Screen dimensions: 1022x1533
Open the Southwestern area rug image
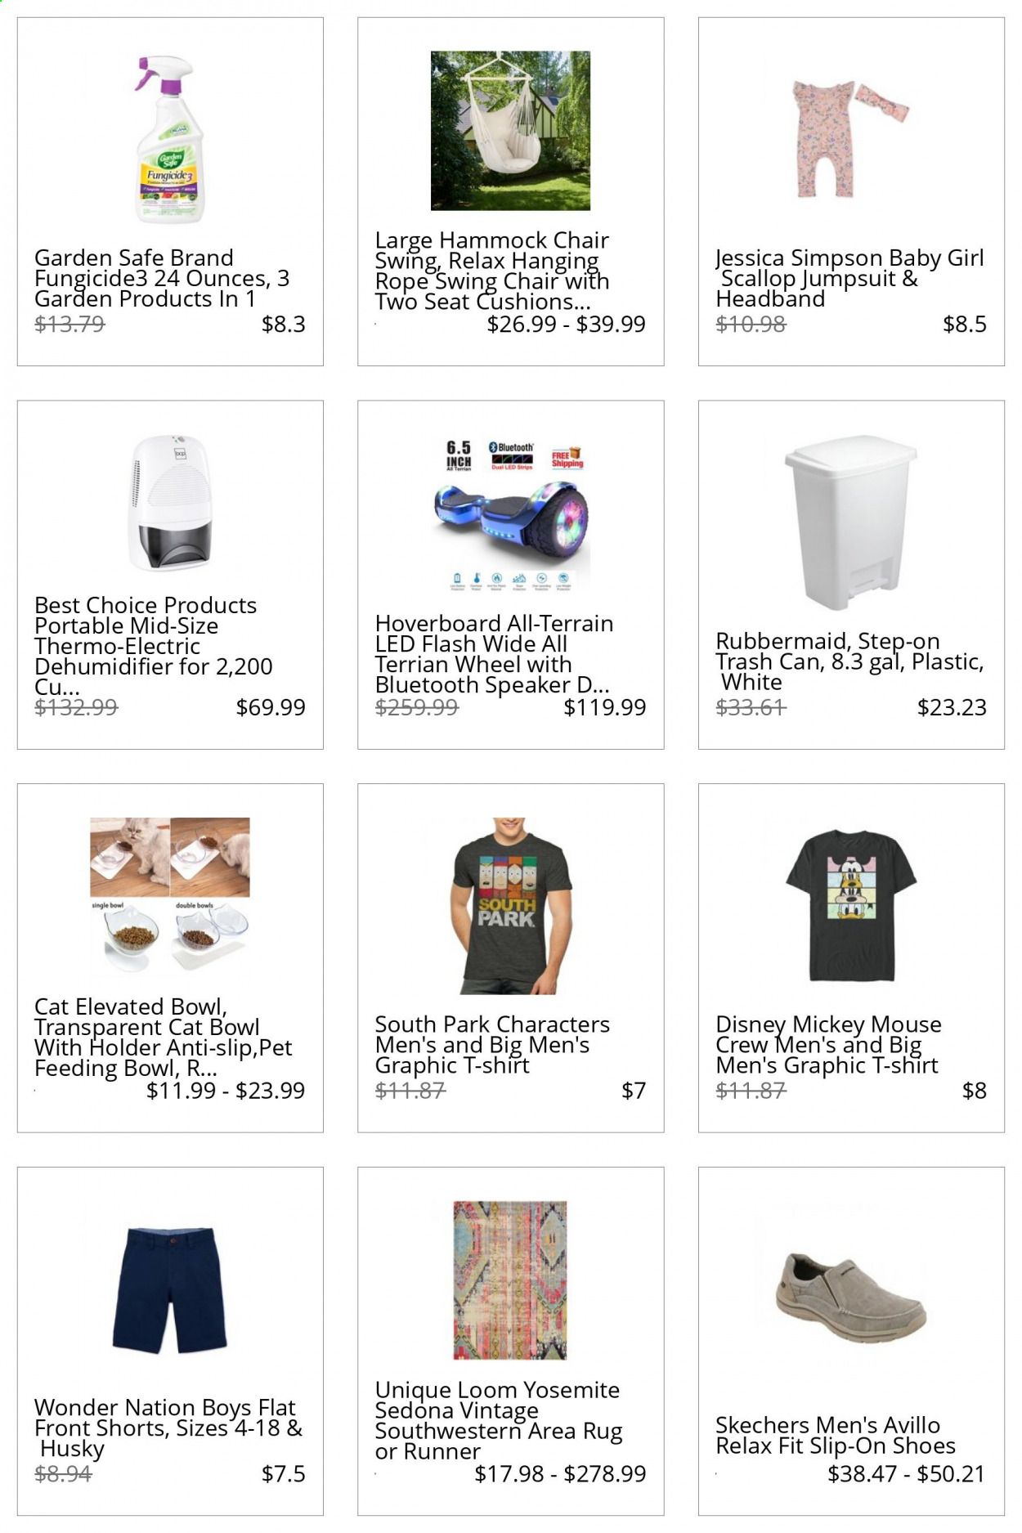coord(510,1280)
